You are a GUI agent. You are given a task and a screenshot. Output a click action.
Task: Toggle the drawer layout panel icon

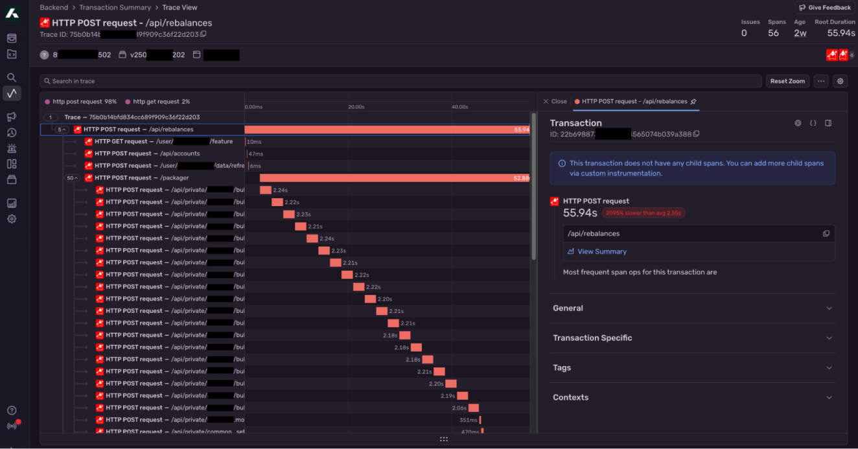(828, 123)
